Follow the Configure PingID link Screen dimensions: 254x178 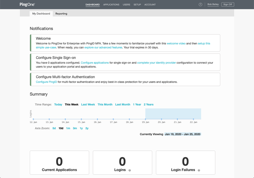click(46, 82)
